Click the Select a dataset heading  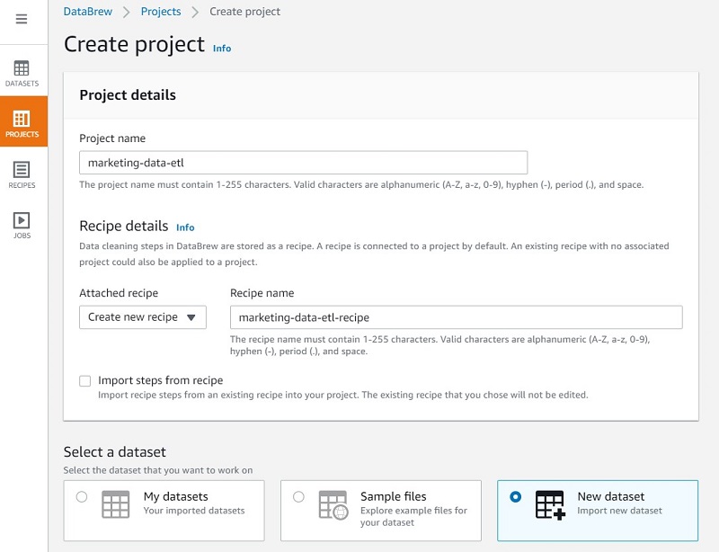(115, 452)
